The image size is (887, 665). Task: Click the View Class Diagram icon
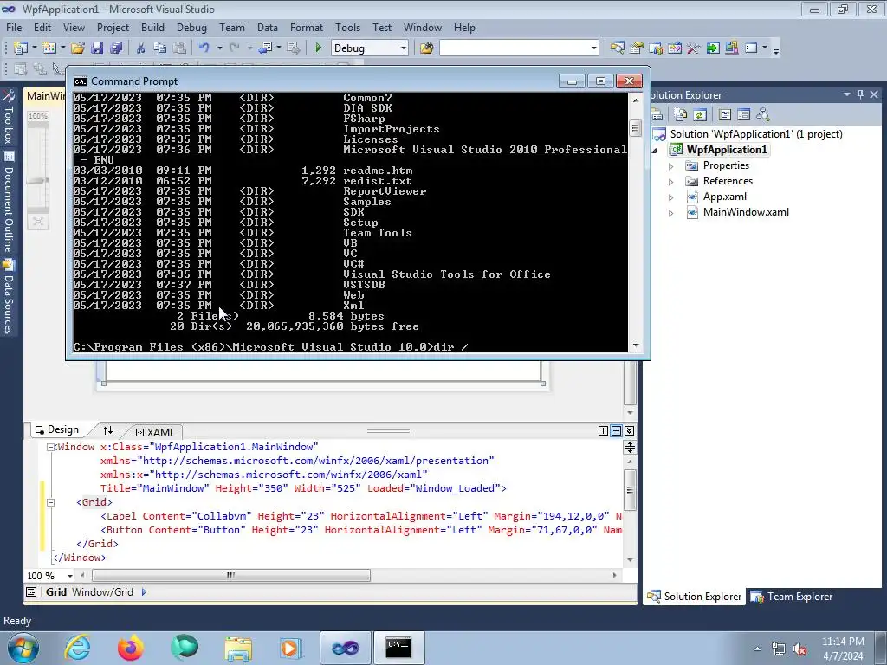click(762, 115)
